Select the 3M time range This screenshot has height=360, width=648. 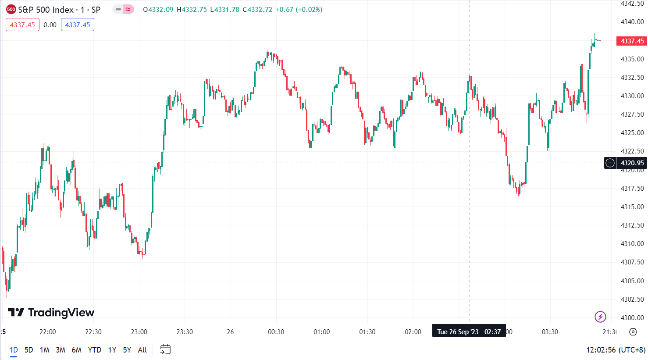pos(61,350)
